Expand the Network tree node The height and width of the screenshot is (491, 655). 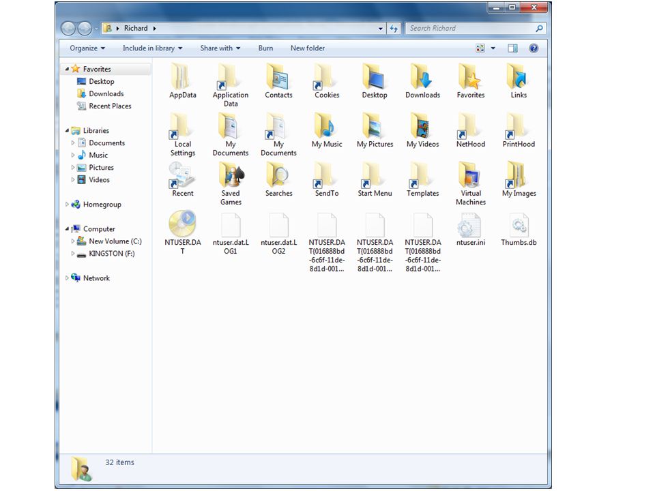click(67, 278)
